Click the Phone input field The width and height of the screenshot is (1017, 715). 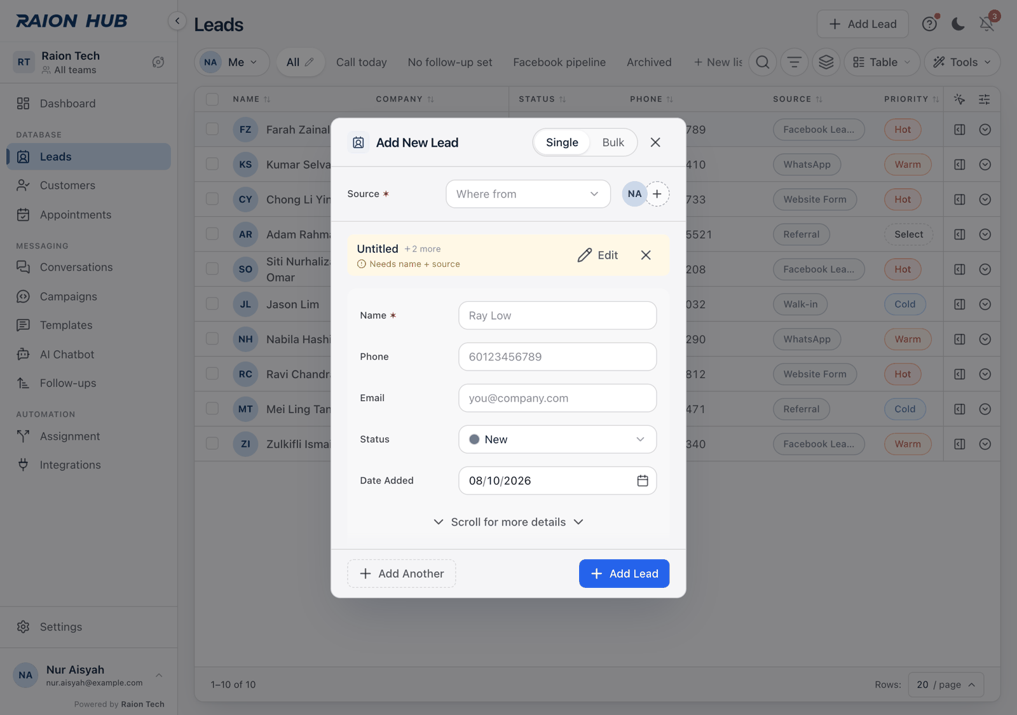557,357
